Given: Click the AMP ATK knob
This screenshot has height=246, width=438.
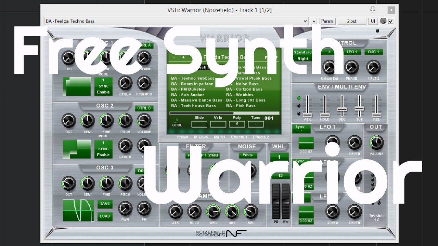Looking at the screenshot, I should coord(176,212).
